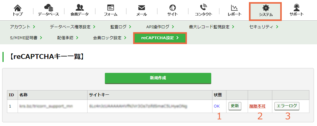The image size is (317, 126).
Task: Select the reCAPTCHA設定 tab
Action: [160, 38]
